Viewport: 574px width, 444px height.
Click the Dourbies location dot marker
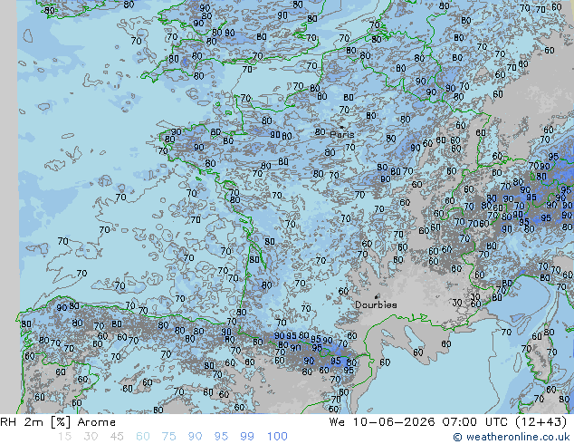click(377, 296)
